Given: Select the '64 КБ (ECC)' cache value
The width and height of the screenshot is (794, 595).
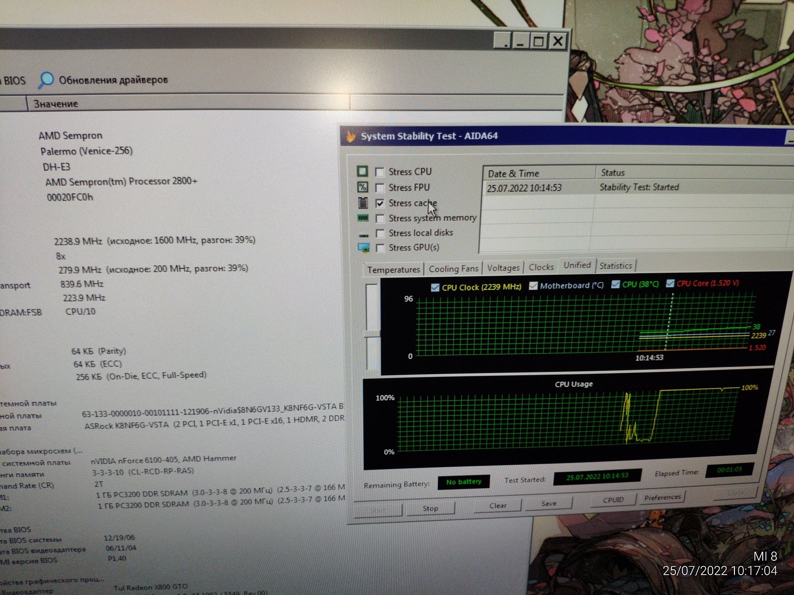Looking at the screenshot, I should coord(98,364).
